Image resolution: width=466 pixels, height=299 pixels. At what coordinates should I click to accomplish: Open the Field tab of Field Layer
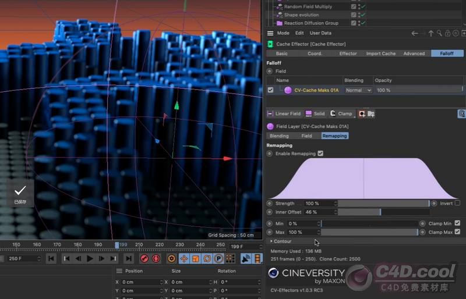tap(306, 136)
